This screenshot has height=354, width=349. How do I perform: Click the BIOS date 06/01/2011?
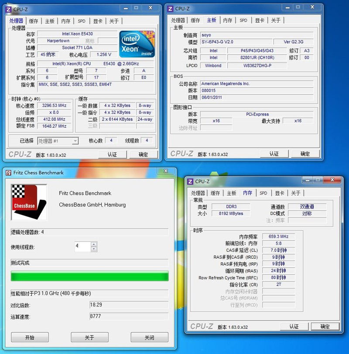(x=257, y=98)
